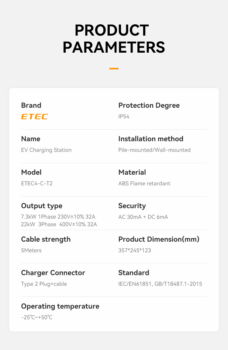Click the orange ETEC brand logo
228x350 pixels.
[x=35, y=117]
